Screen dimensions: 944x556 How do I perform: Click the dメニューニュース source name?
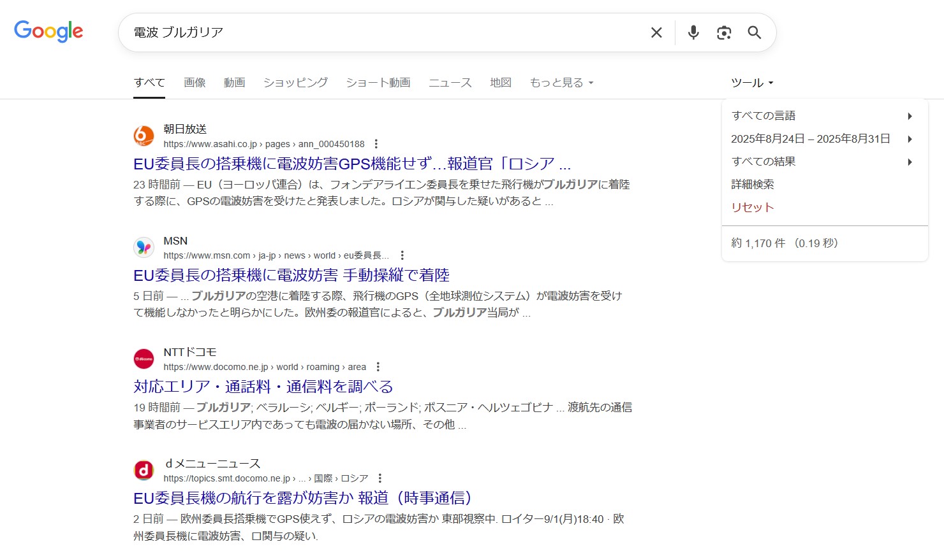pyautogui.click(x=212, y=464)
